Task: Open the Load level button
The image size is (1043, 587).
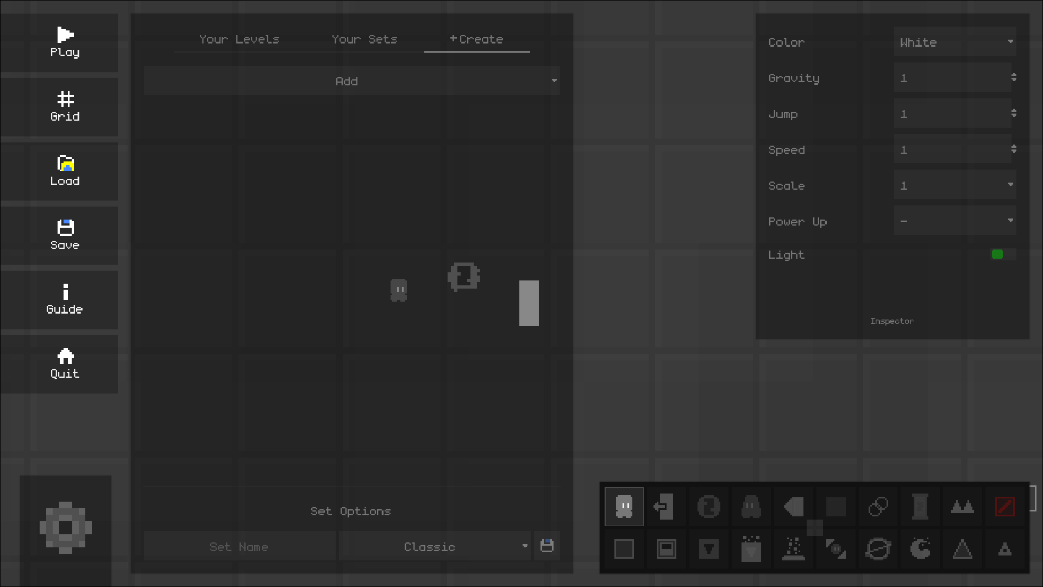Action: (59, 171)
